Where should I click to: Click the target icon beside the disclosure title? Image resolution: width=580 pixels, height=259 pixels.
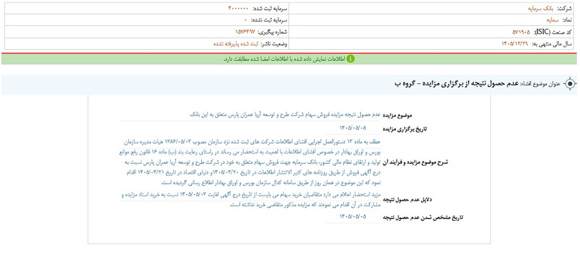[x=570, y=84]
